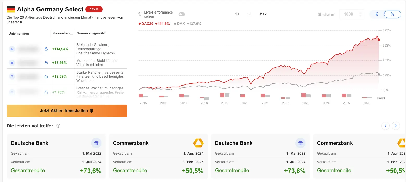Click info icon next to Live-Performance sehen

click(x=139, y=14)
